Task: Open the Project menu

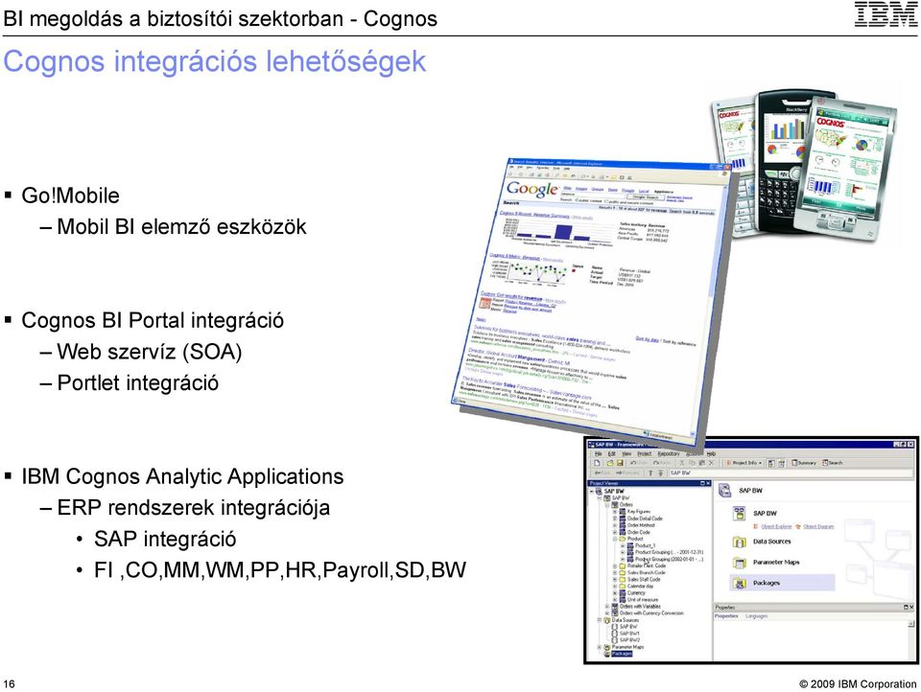Action: (x=645, y=453)
